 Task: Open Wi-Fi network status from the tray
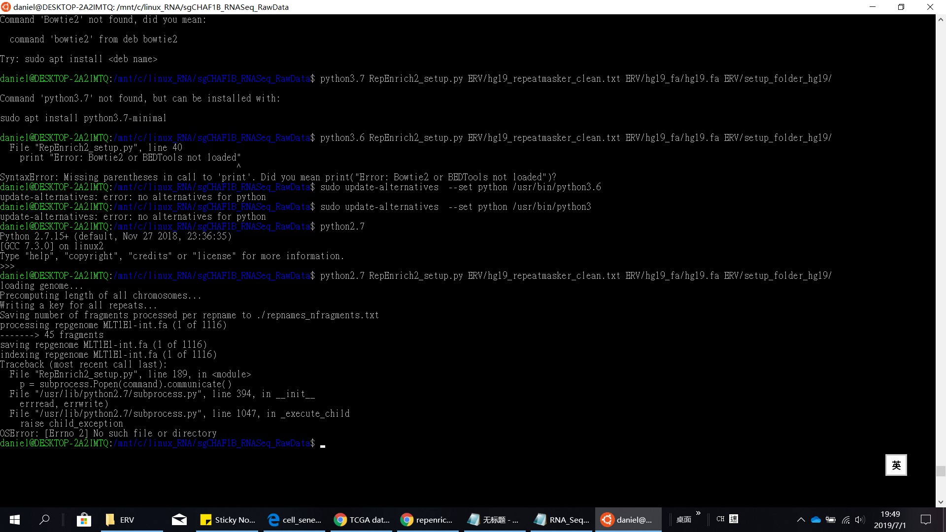pyautogui.click(x=845, y=519)
